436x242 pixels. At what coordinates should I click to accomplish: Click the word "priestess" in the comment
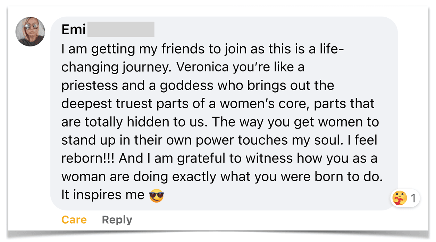point(90,85)
